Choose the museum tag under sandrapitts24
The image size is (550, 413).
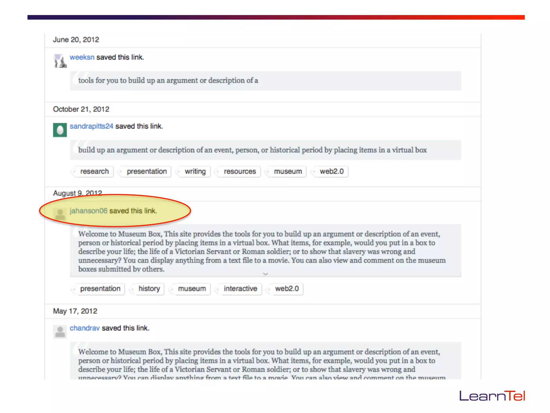pyautogui.click(x=288, y=172)
